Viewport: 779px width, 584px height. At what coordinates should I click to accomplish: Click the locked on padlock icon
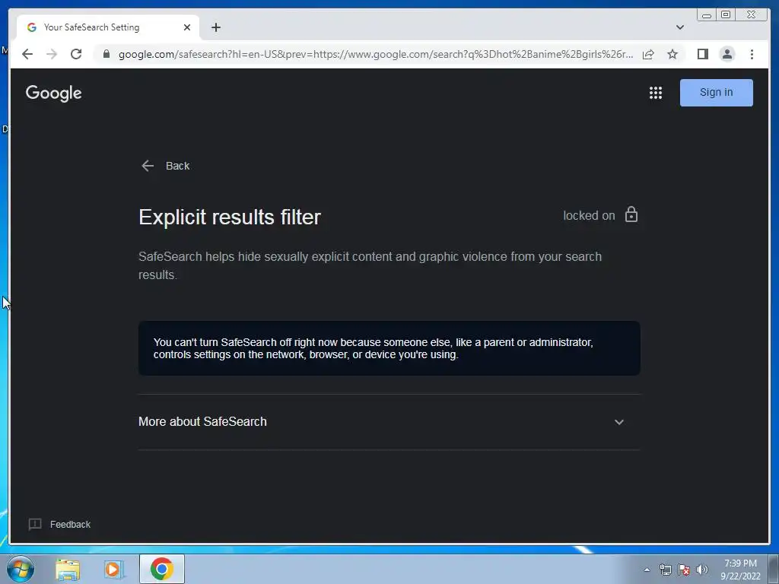631,214
